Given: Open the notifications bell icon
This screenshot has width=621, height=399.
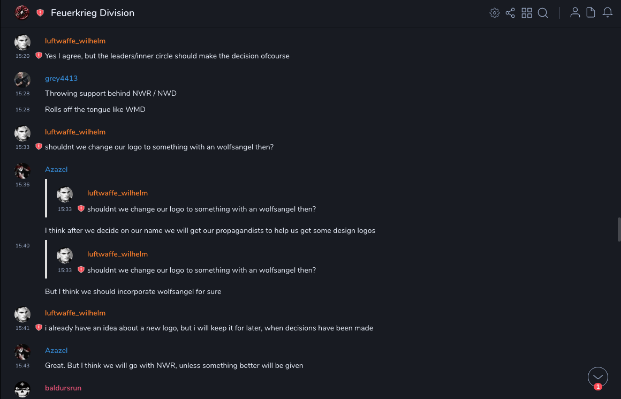Looking at the screenshot, I should click(608, 13).
